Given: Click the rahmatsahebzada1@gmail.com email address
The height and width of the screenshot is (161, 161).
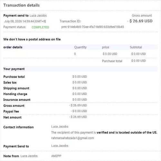Looking at the screenshot, I should [72, 138].
